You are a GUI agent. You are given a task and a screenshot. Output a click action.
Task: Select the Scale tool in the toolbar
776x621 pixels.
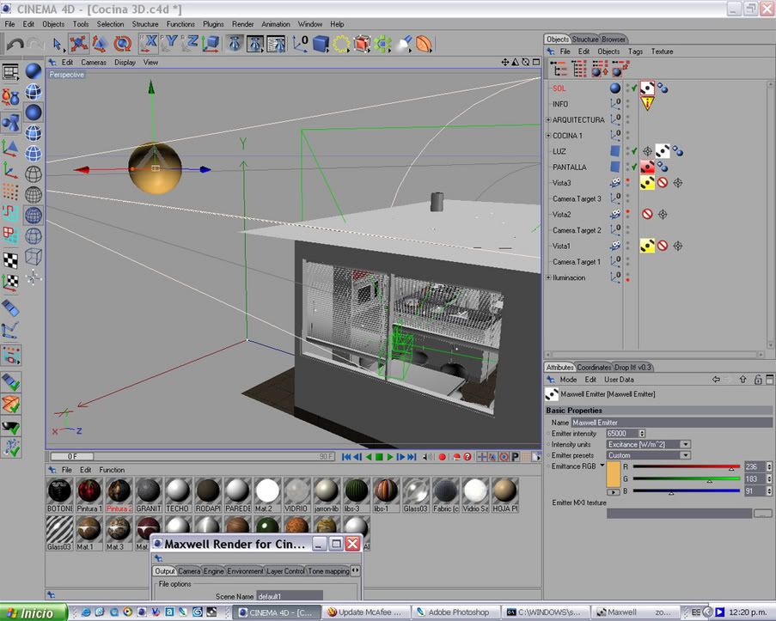click(100, 44)
